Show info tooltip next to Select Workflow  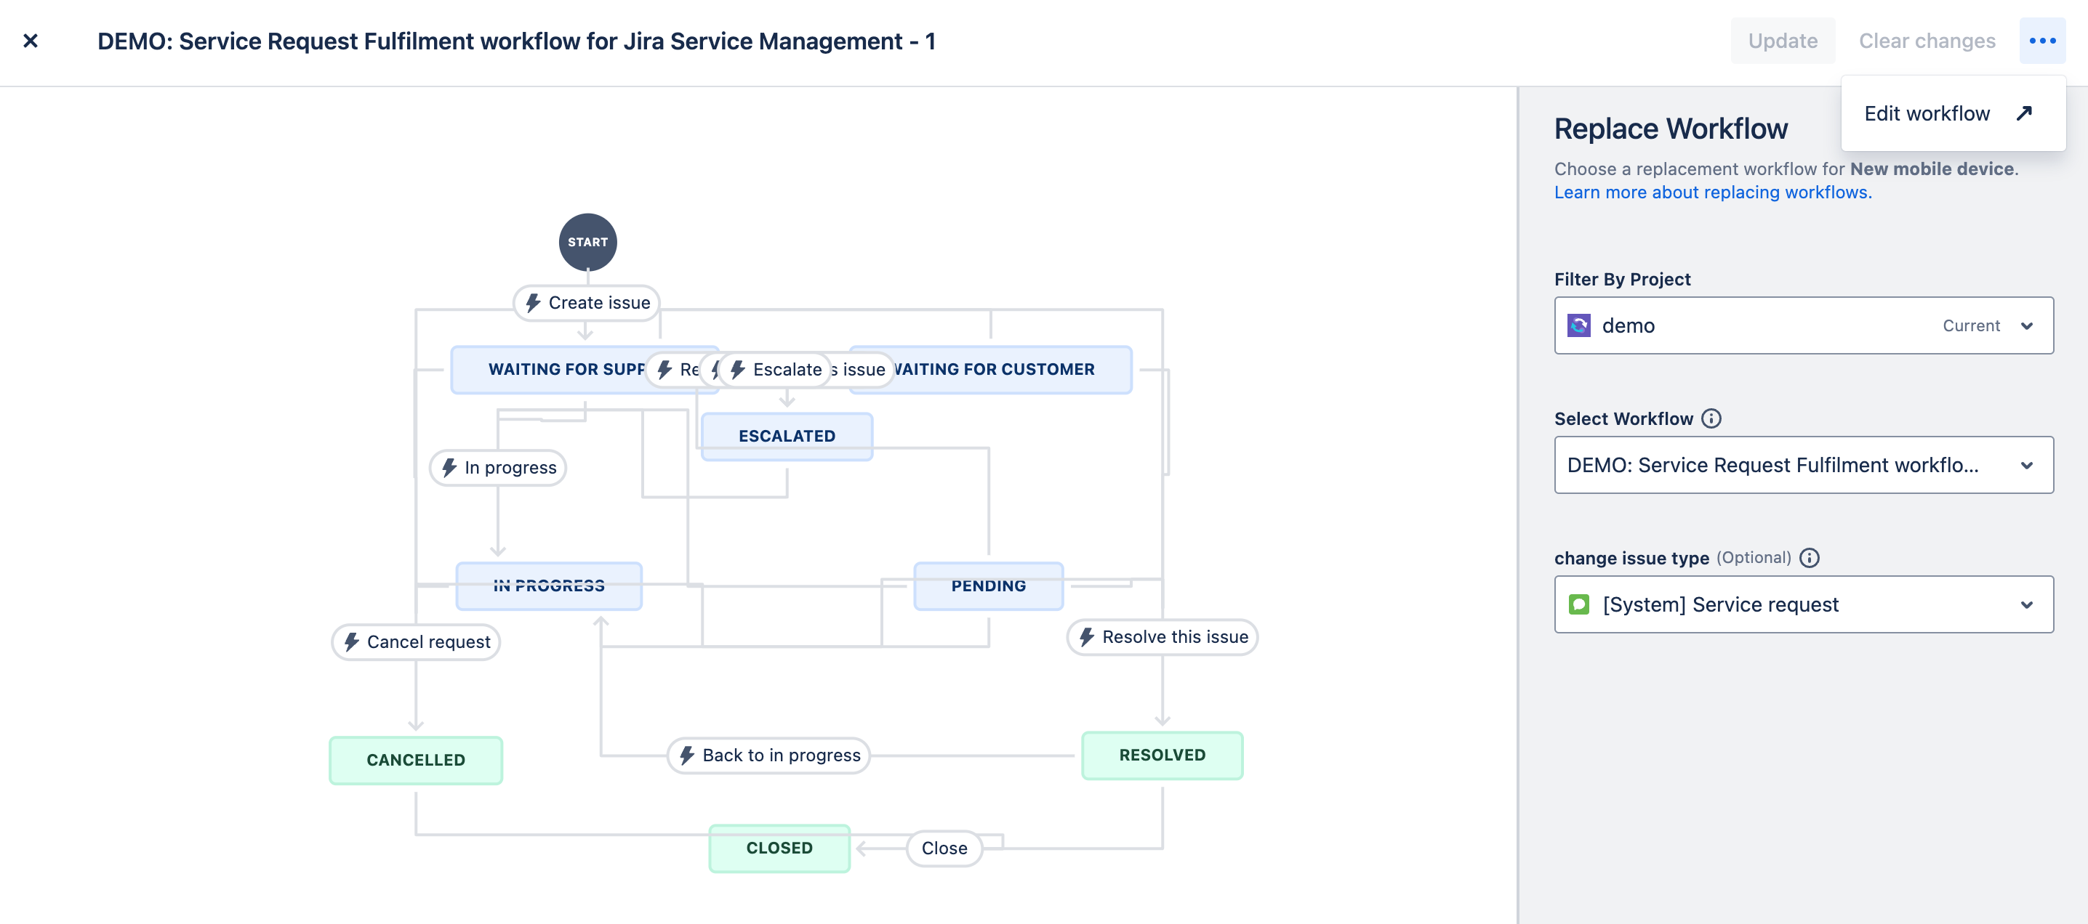(1711, 418)
